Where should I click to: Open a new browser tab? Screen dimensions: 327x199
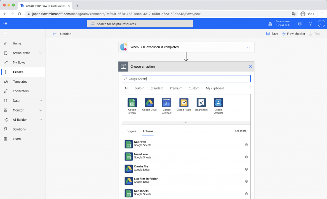pos(77,6)
